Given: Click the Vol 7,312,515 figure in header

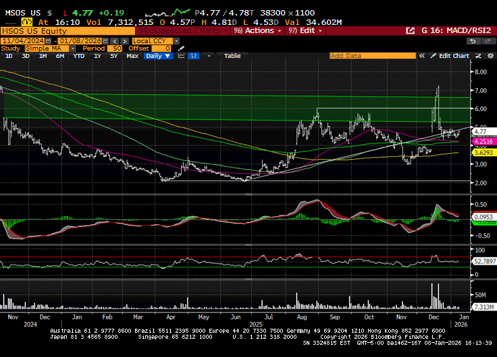Looking at the screenshot, I should click(120, 22).
